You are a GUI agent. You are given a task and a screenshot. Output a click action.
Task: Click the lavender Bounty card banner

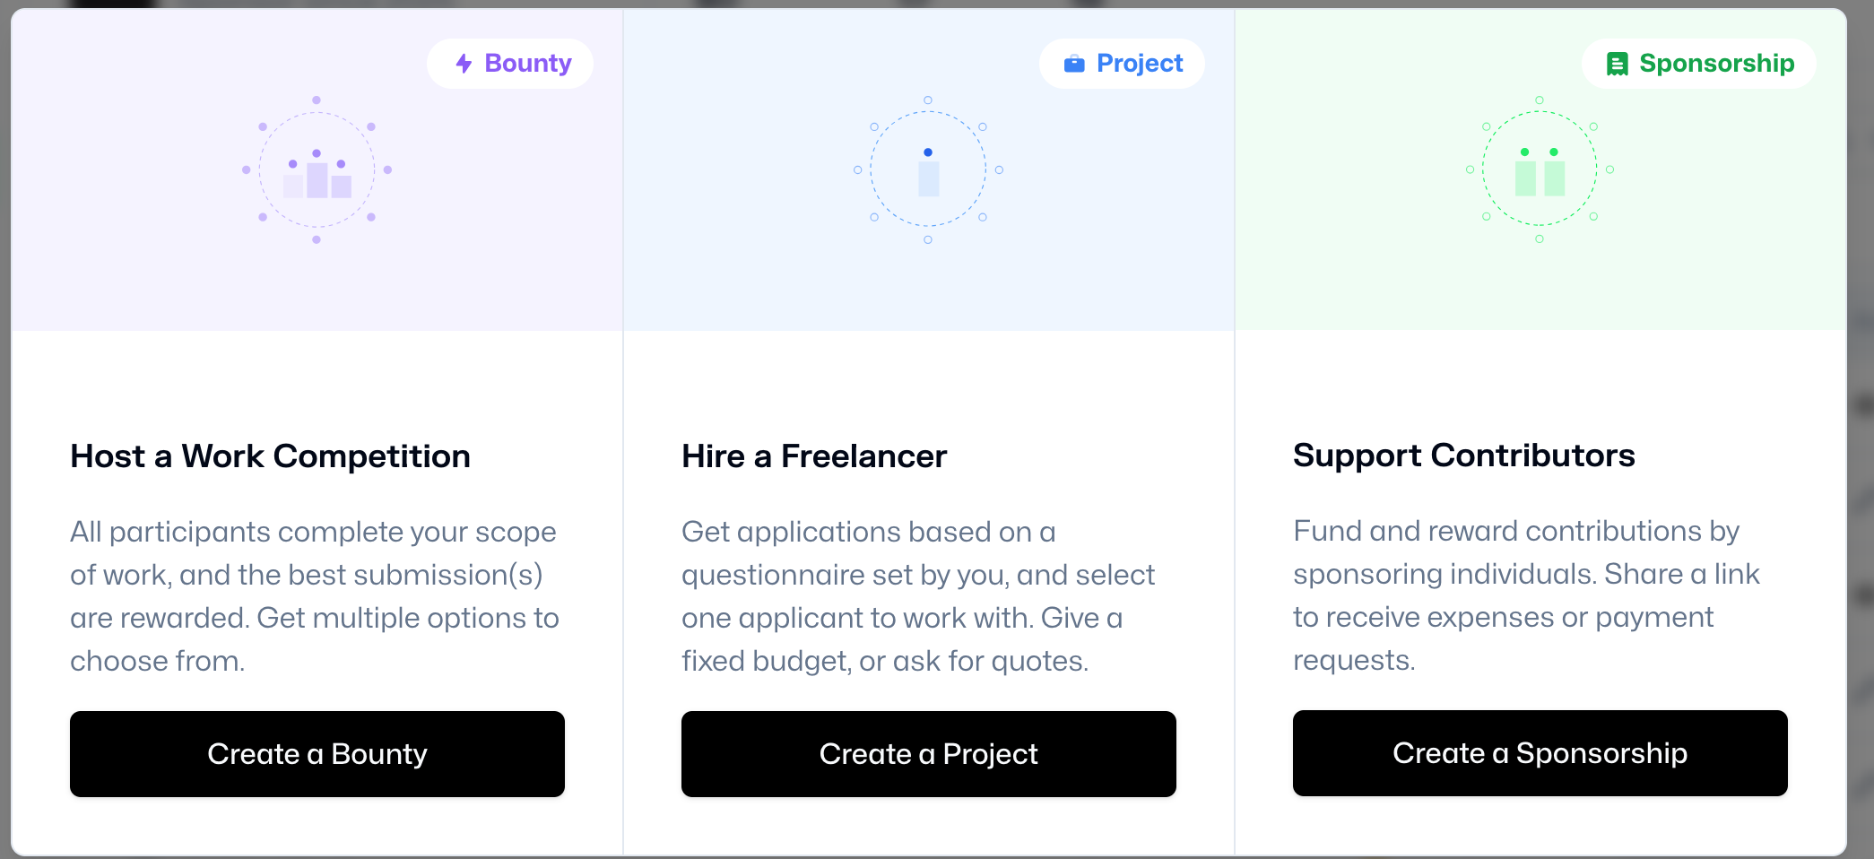pyautogui.click(x=317, y=169)
